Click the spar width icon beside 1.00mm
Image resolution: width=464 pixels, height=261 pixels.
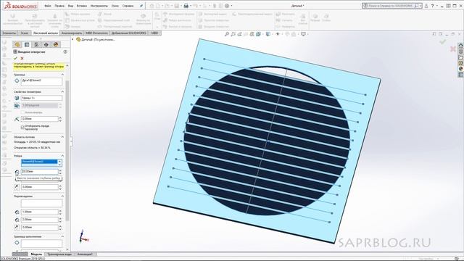coord(17,212)
